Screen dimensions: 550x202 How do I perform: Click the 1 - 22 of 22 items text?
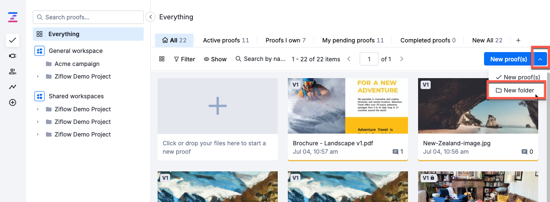point(316,59)
